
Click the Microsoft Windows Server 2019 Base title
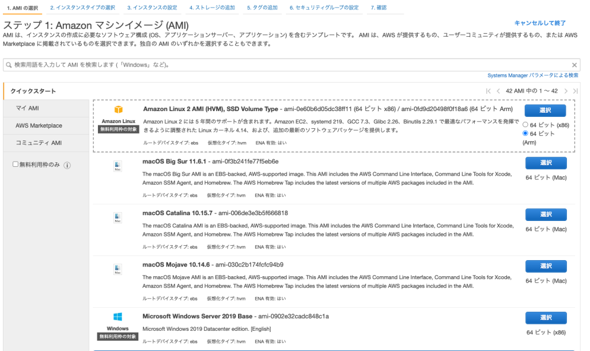click(197, 316)
